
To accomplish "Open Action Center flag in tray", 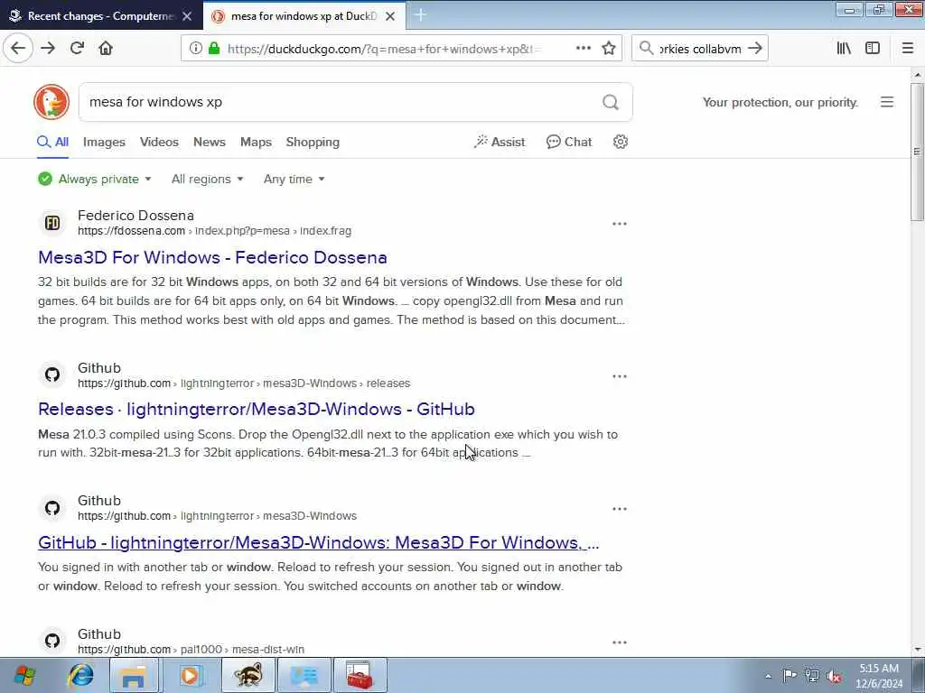I will pyautogui.click(x=790, y=676).
